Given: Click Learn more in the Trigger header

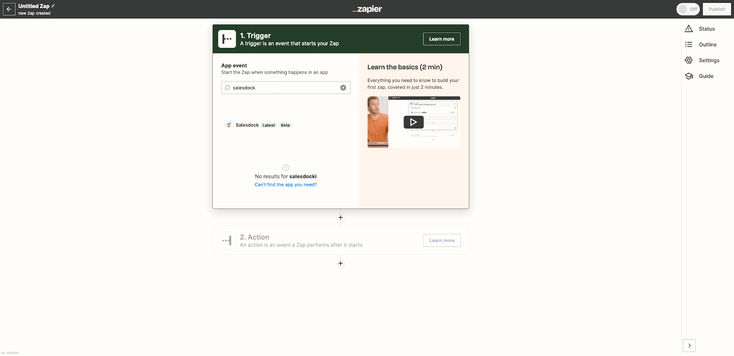Looking at the screenshot, I should pos(441,39).
